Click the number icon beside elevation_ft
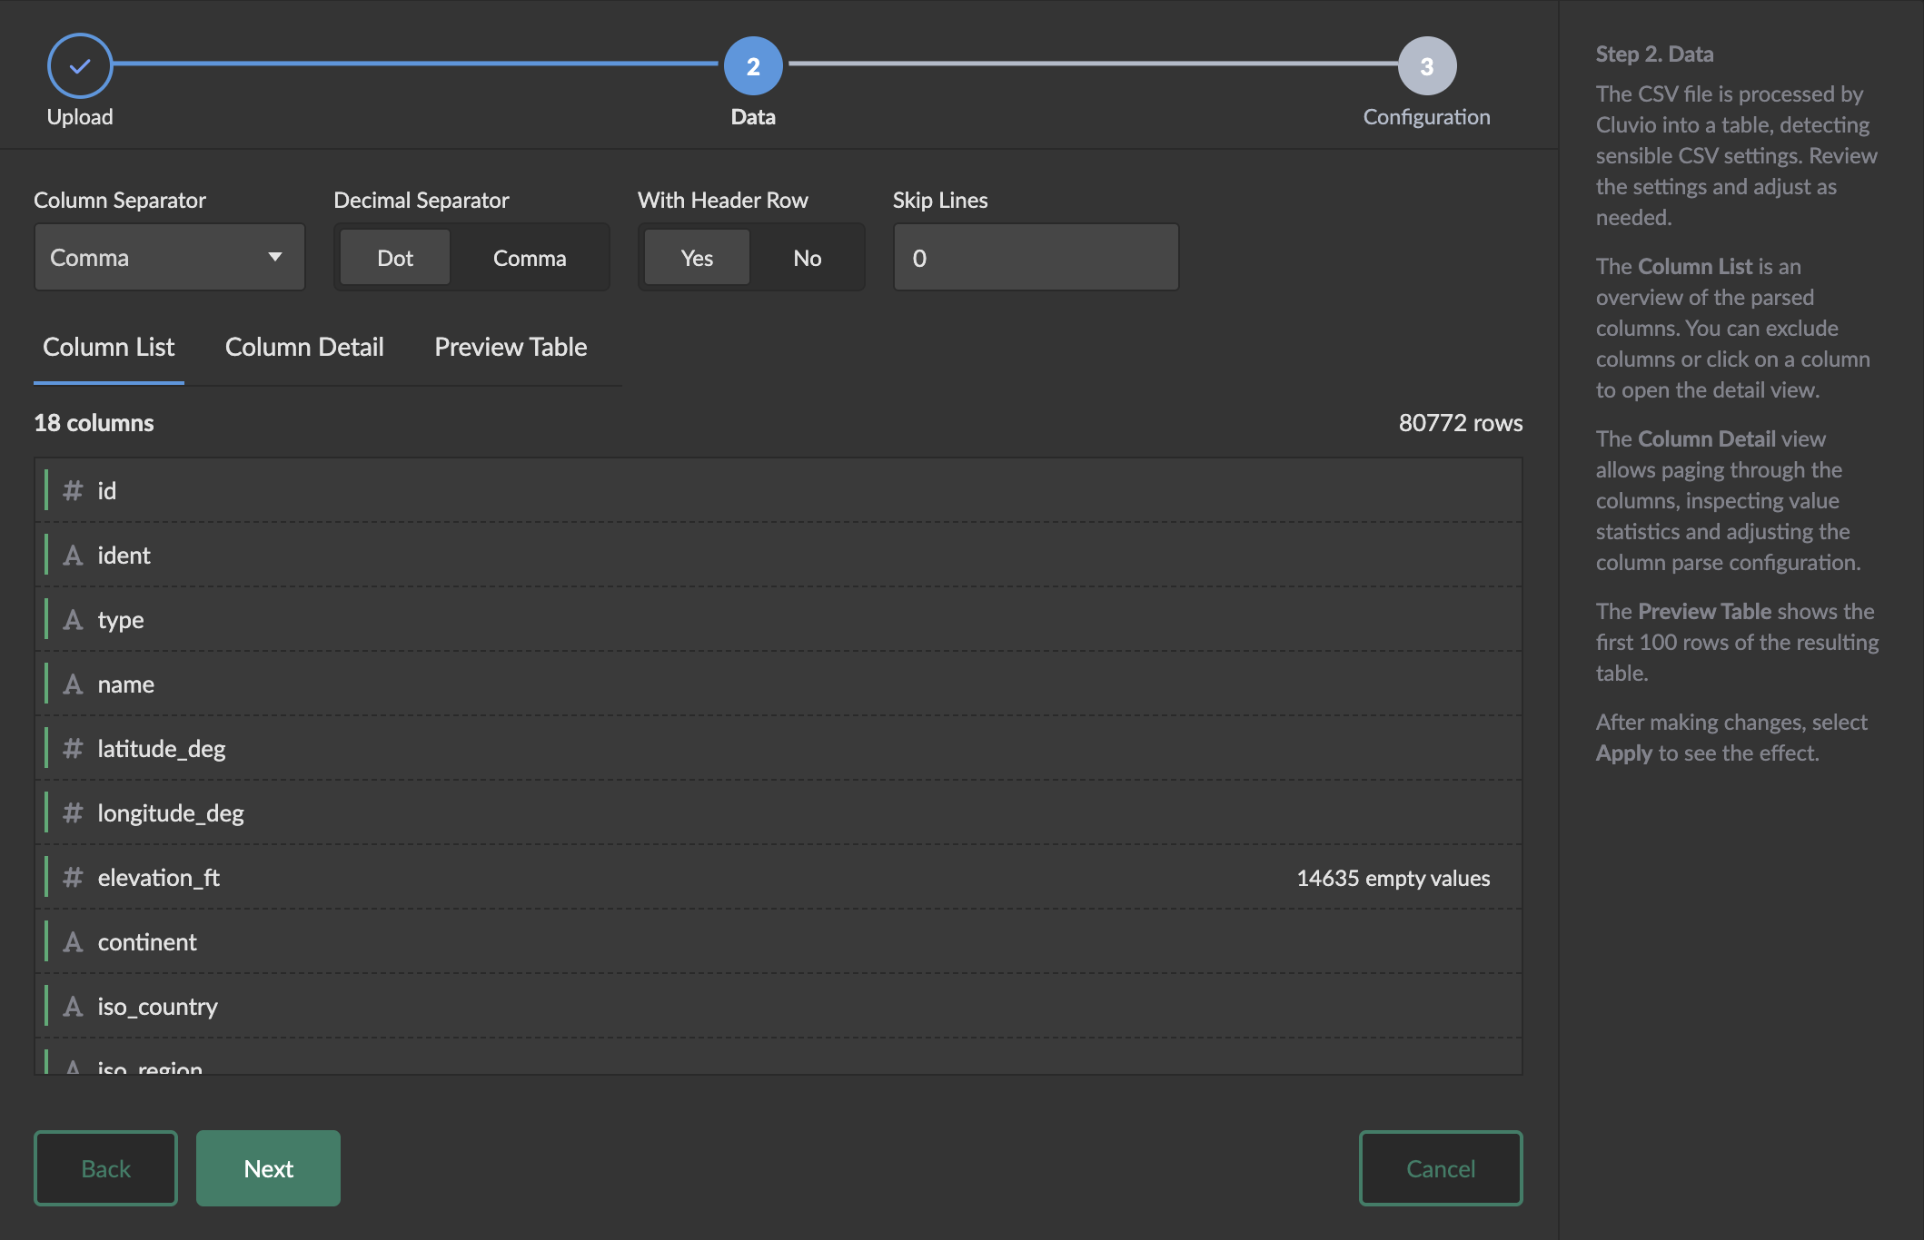Image resolution: width=1924 pixels, height=1240 pixels. pyautogui.click(x=73, y=878)
